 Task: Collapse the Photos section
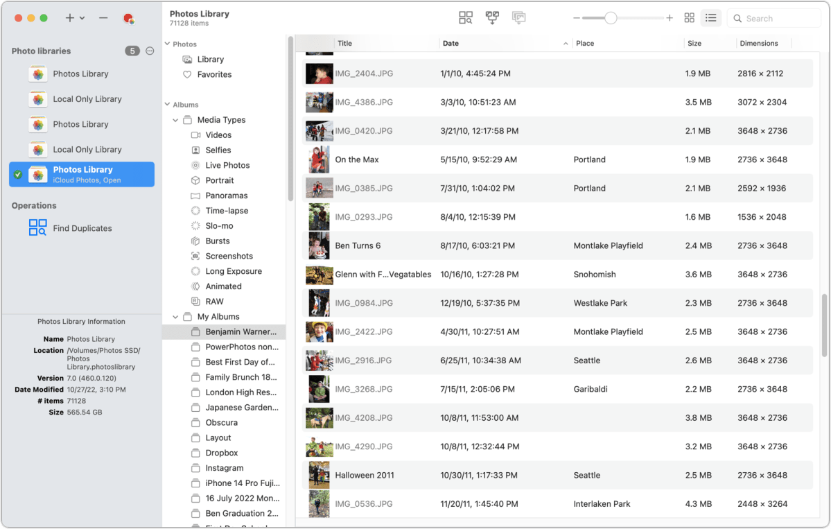[168, 44]
